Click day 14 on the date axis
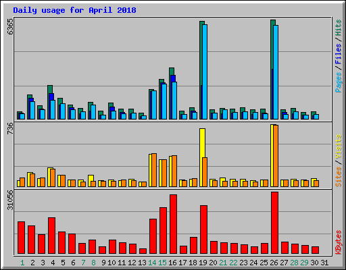Image resolution: width=346 pixels, height=270 pixels. pos(152,263)
